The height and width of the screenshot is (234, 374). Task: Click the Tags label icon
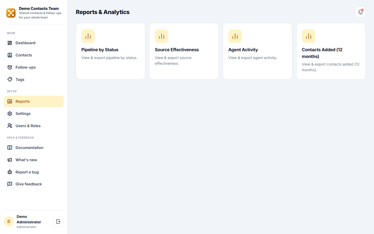(x=10, y=79)
